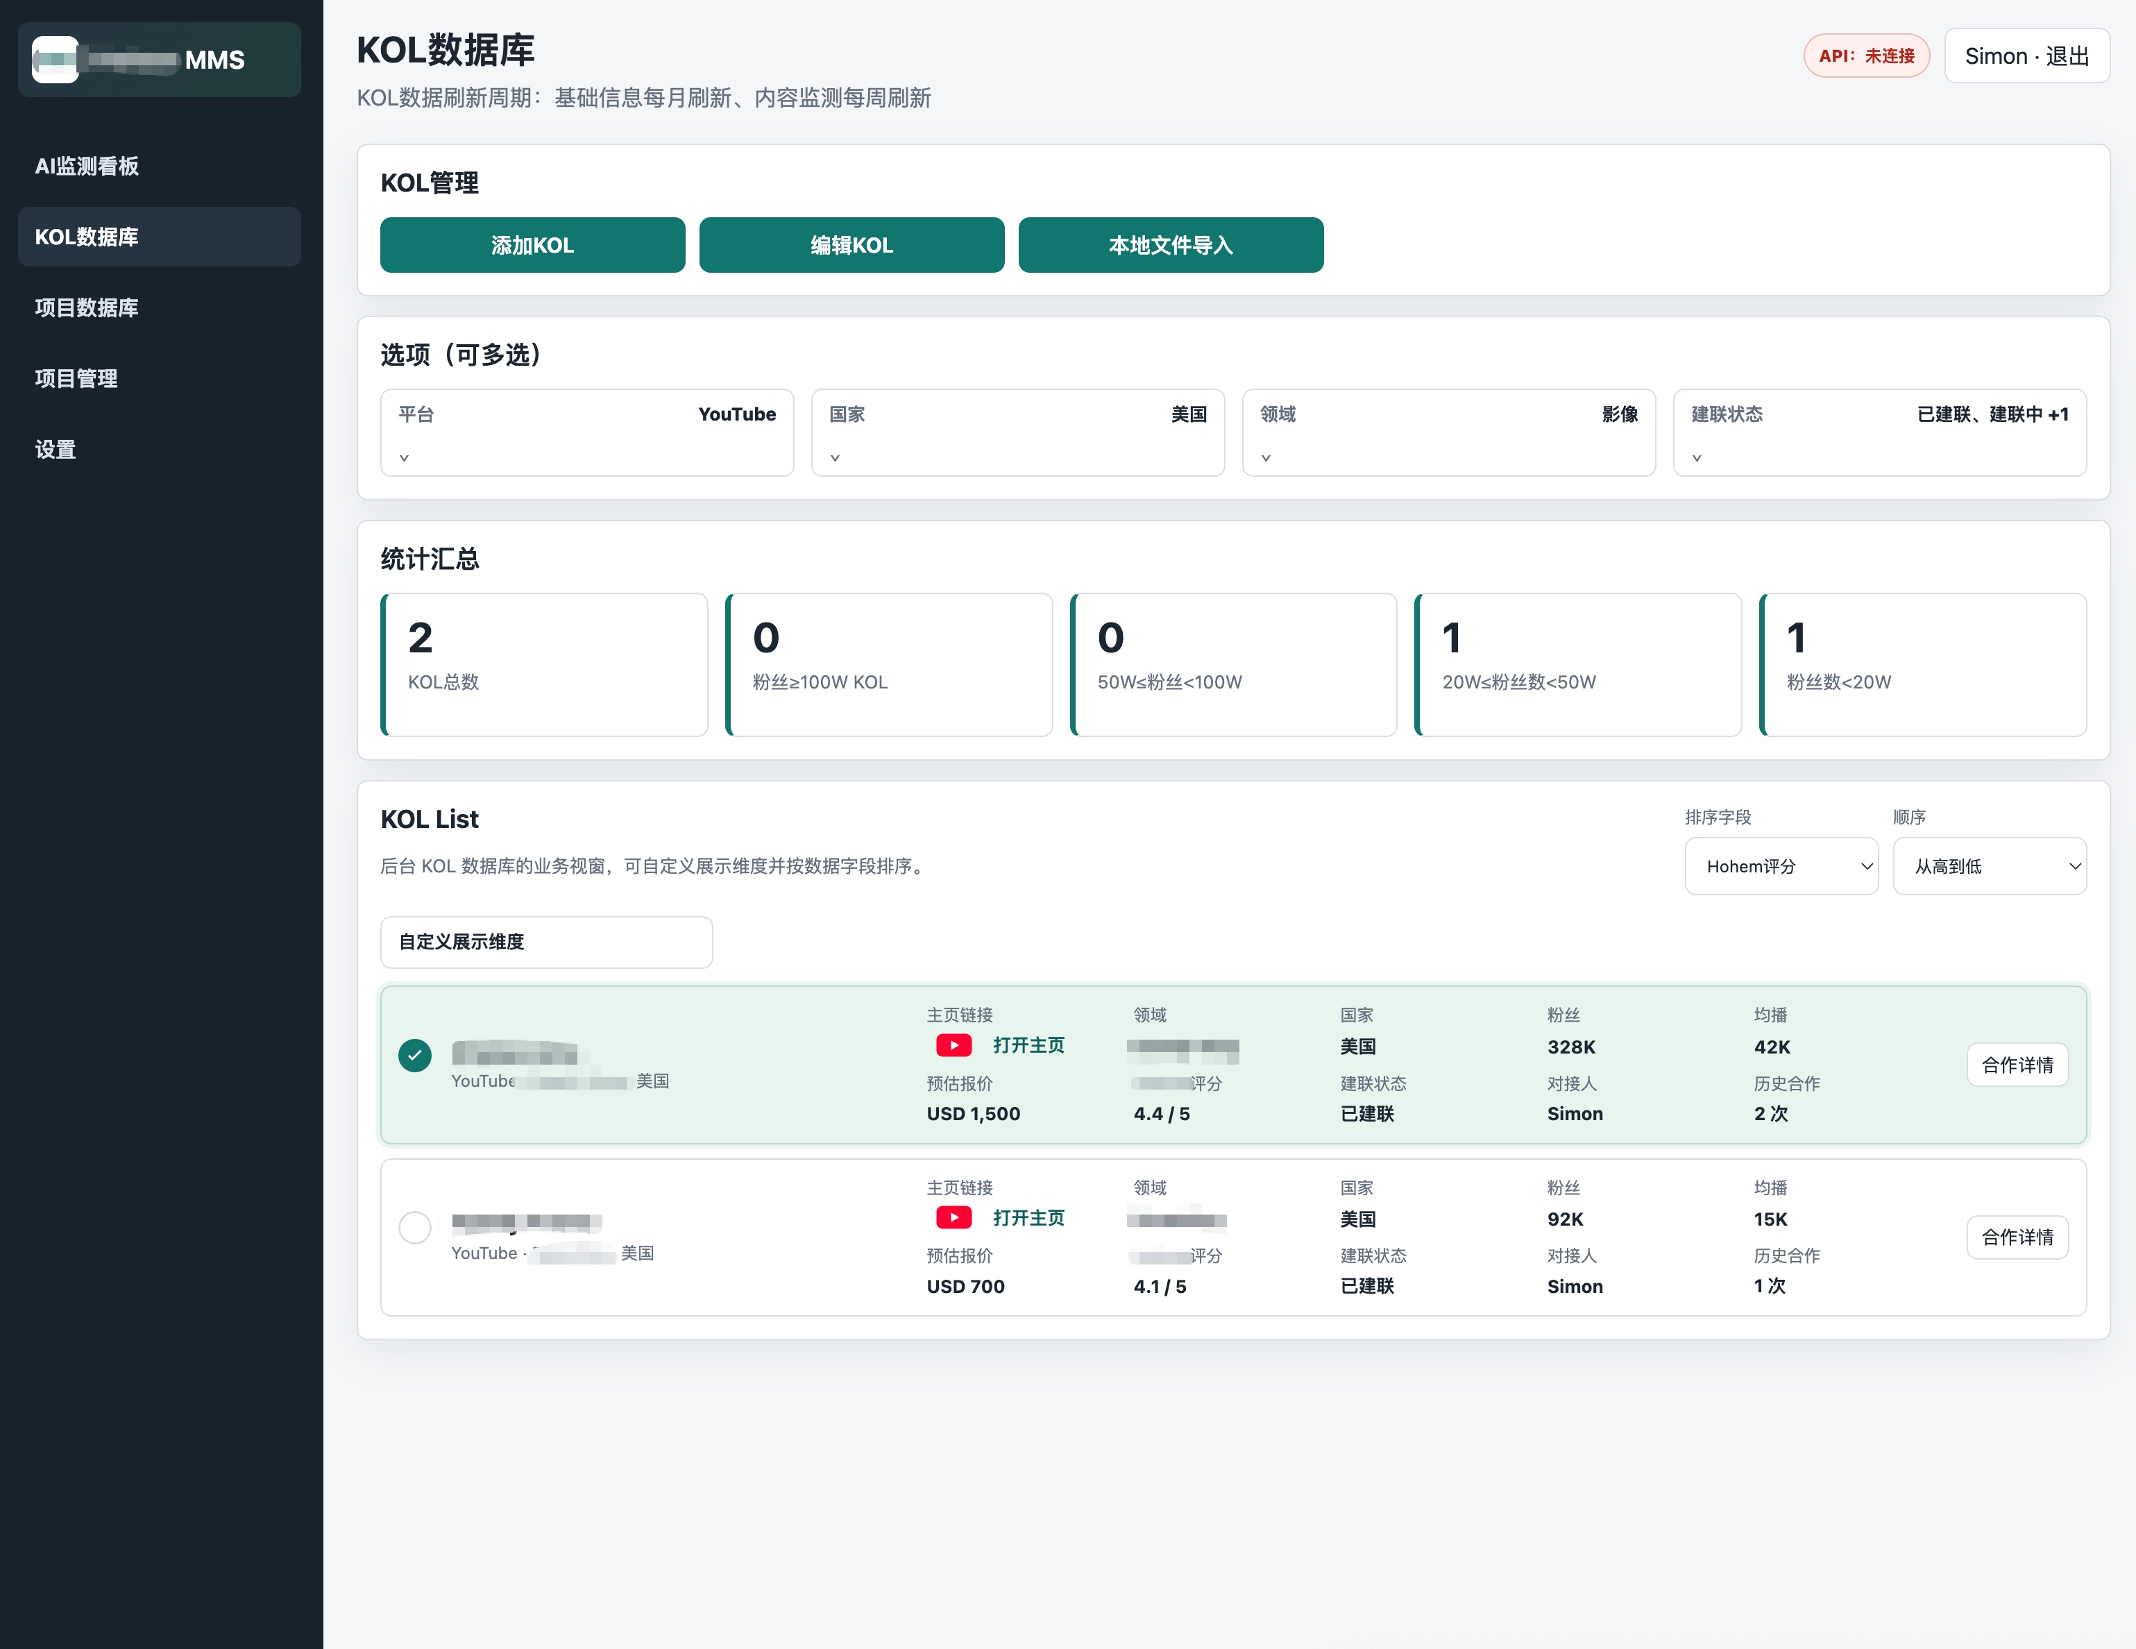Viewport: 2136px width, 1649px height.
Task: Open the 排序字段 Hohem评分 dropdown
Action: click(x=1782, y=865)
